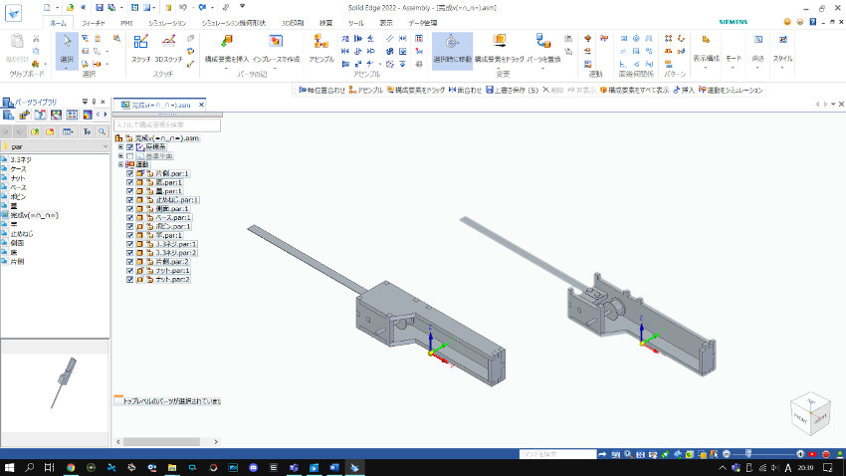Click the Assemble (アセンブル) ribbon icon
Image resolution: width=846 pixels, height=476 pixels.
click(321, 42)
